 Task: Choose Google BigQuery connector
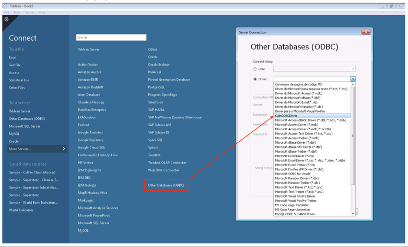tap(91, 140)
